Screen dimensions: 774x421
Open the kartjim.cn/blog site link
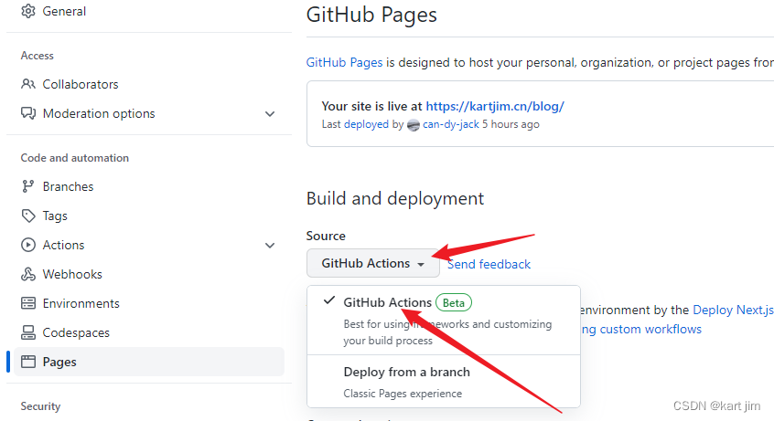tap(495, 106)
